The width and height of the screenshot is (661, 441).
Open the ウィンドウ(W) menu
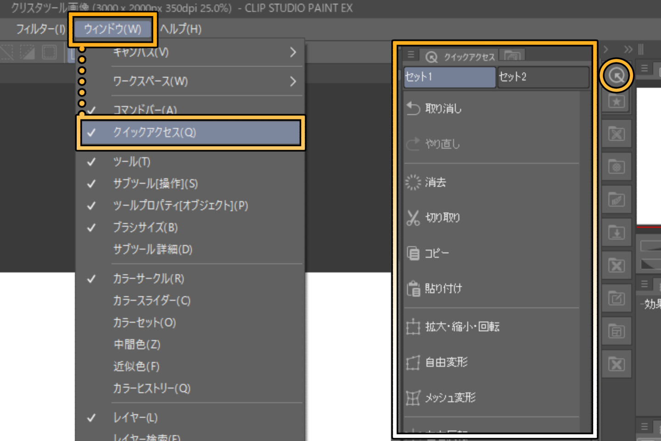[112, 29]
